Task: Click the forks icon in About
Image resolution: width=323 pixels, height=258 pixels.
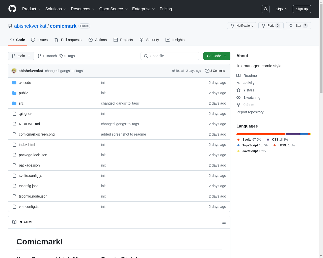Action: [238, 105]
